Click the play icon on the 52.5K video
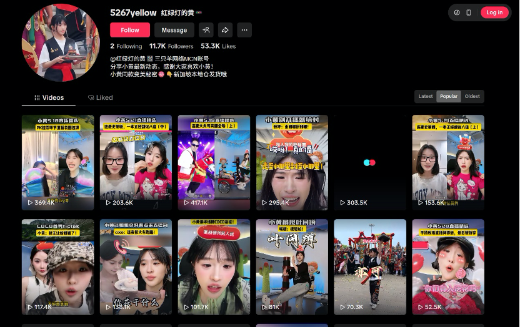This screenshot has width=520, height=327. pos(420,307)
